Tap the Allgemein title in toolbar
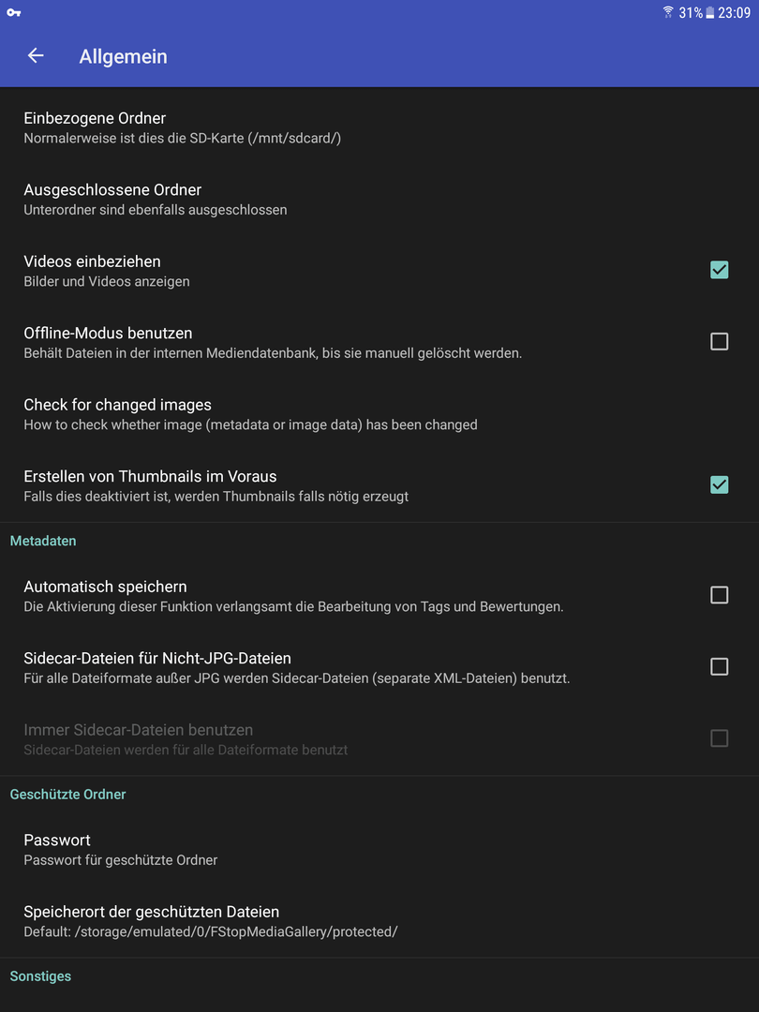The image size is (759, 1012). point(124,56)
